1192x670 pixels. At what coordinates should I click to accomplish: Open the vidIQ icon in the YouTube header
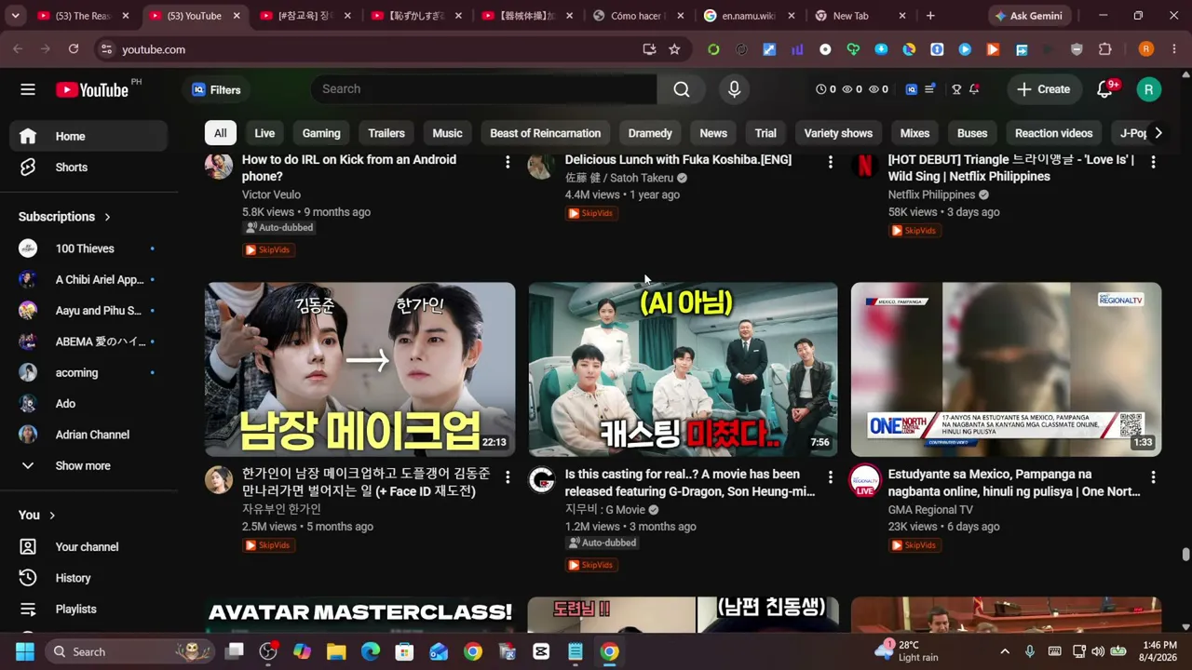pyautogui.click(x=912, y=89)
